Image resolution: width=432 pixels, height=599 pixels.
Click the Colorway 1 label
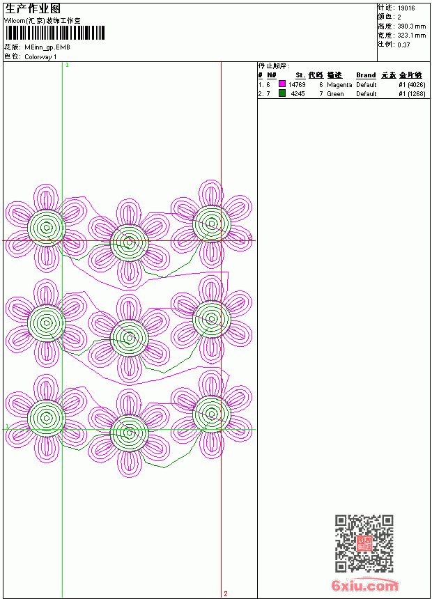(40, 57)
